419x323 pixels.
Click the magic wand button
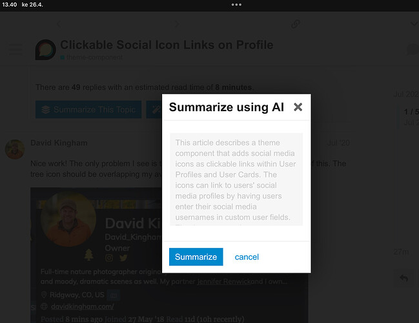click(x=154, y=109)
